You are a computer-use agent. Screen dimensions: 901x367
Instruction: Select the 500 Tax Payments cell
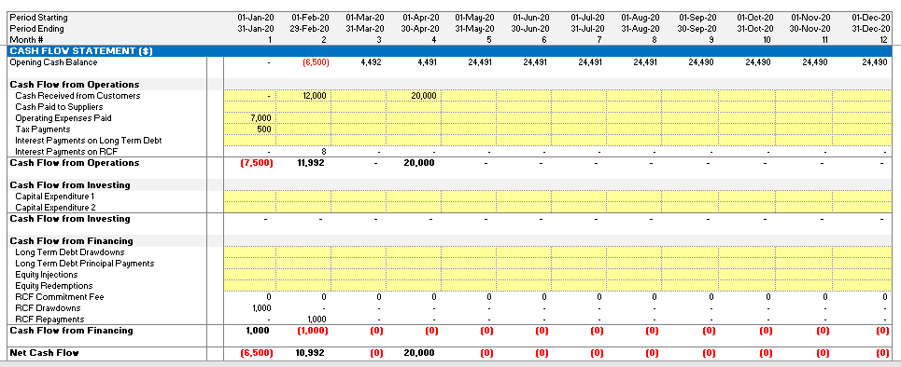250,129
